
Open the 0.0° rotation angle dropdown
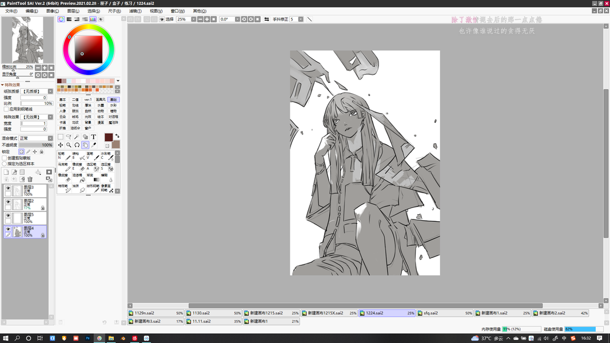coord(237,19)
